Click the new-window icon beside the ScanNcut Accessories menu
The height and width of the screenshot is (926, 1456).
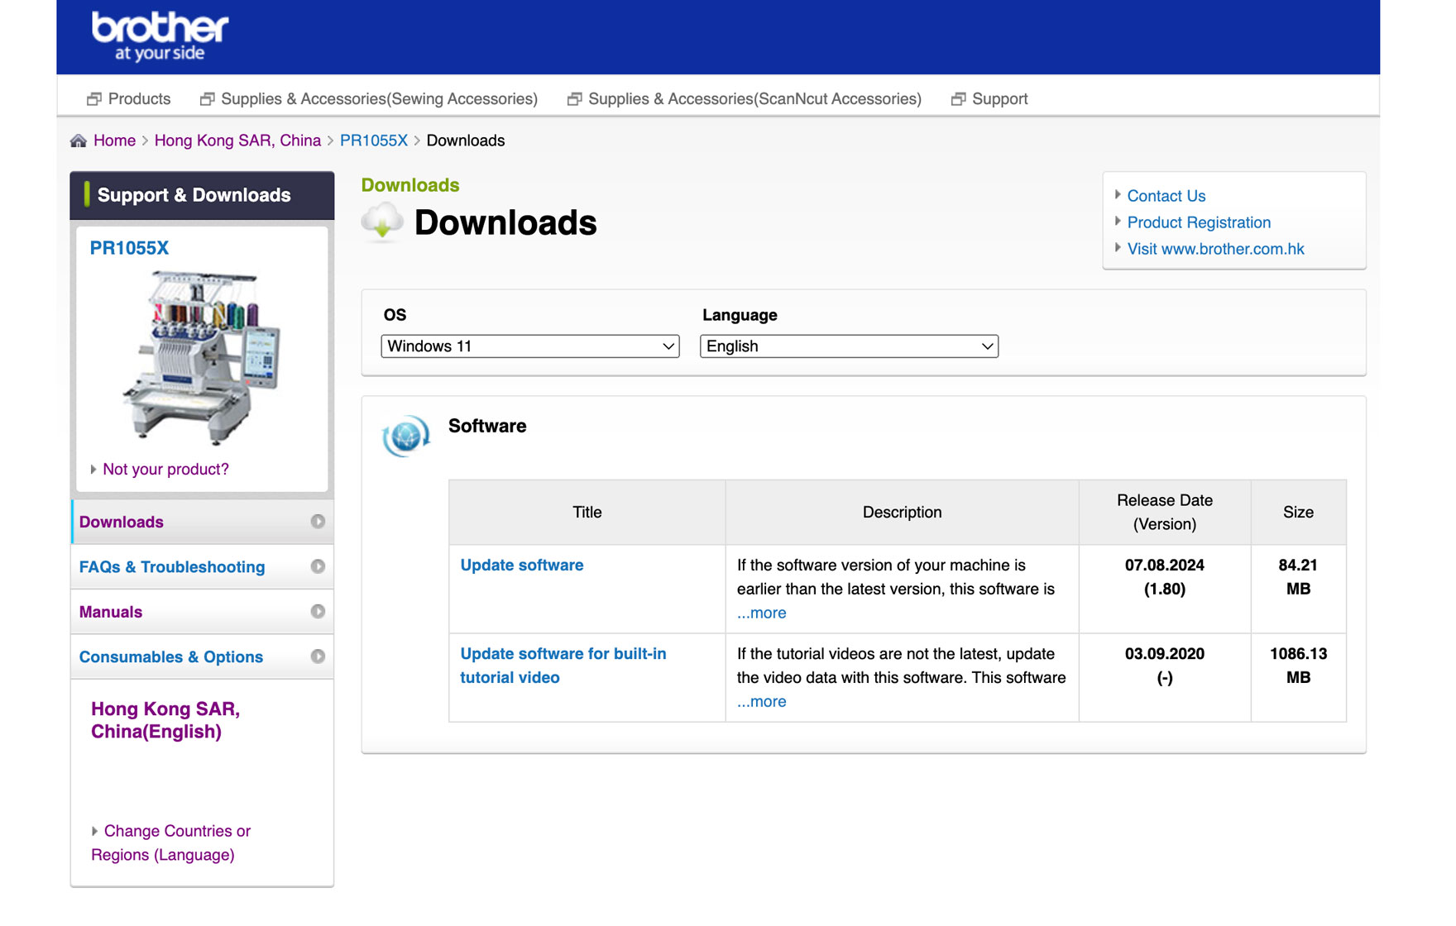tap(574, 99)
